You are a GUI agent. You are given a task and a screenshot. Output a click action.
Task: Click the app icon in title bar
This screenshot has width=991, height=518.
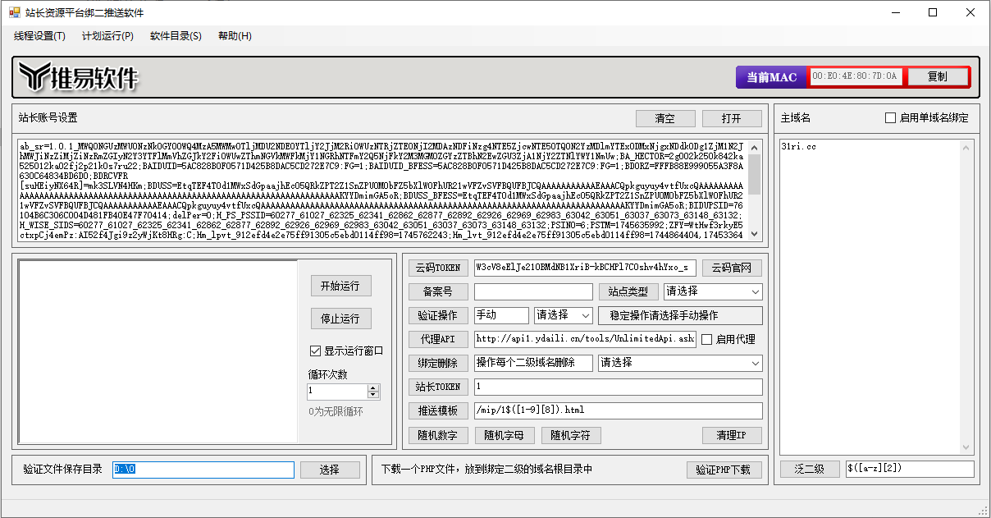[x=14, y=13]
